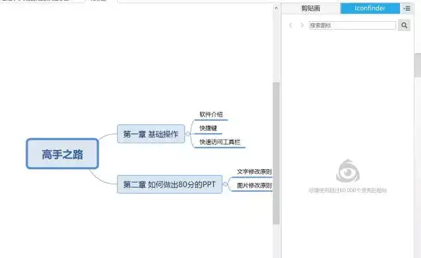This screenshot has height=258, width=421.
Task: Open the panel list menu icon
Action: pos(407,9)
